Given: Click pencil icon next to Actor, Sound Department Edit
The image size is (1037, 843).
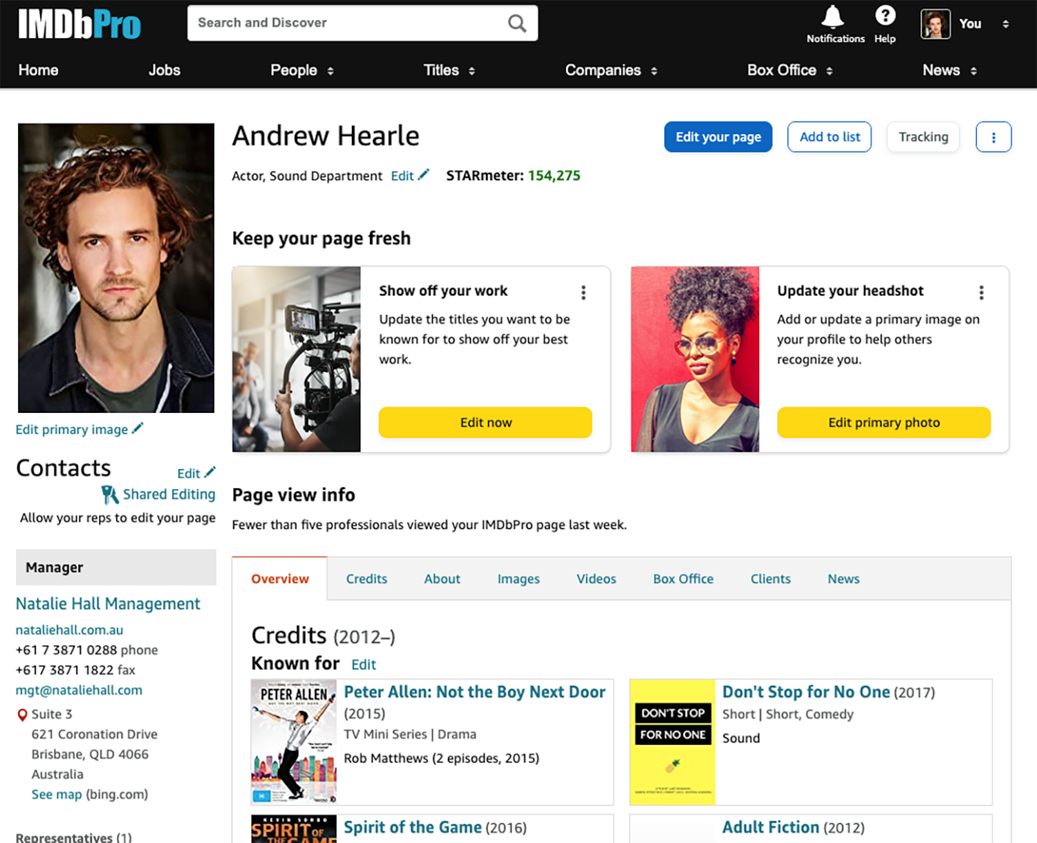Looking at the screenshot, I should tap(424, 175).
